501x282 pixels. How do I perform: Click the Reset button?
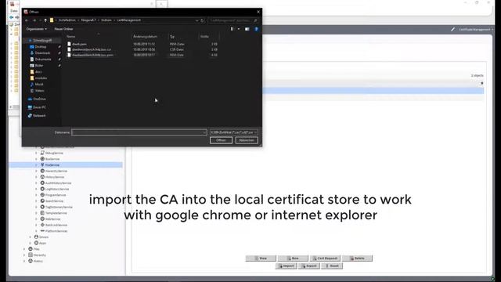click(x=332, y=266)
